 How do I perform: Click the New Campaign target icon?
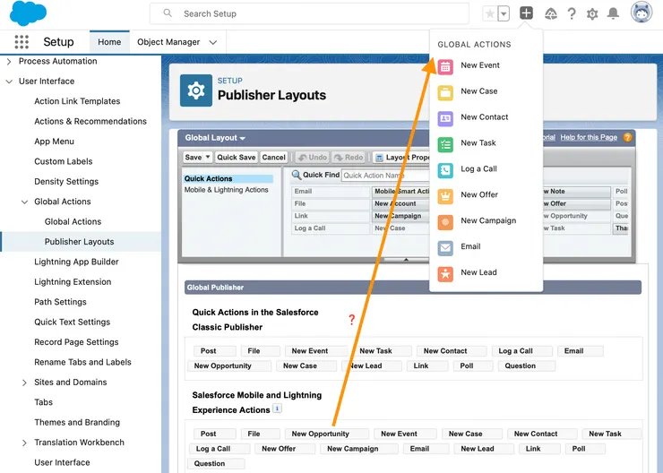pos(445,222)
